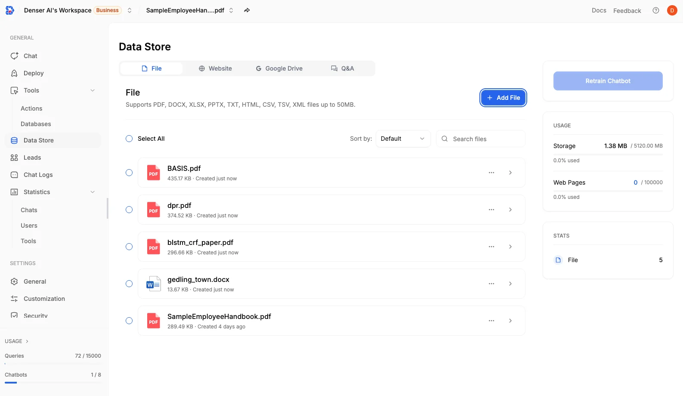Click the Storage usage progress bar

click(608, 154)
